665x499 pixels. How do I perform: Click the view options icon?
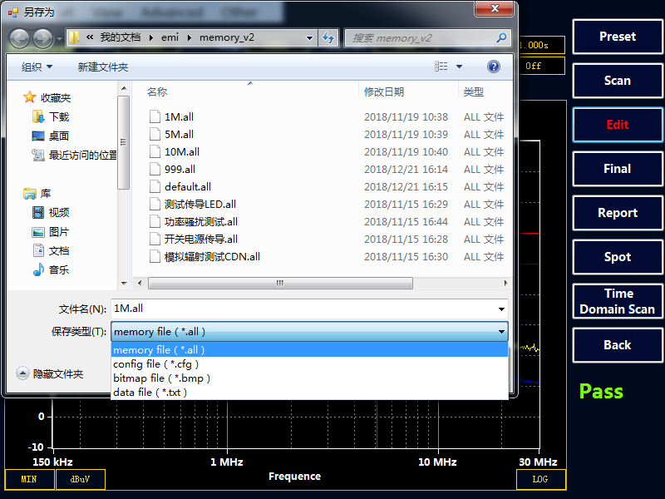[441, 67]
